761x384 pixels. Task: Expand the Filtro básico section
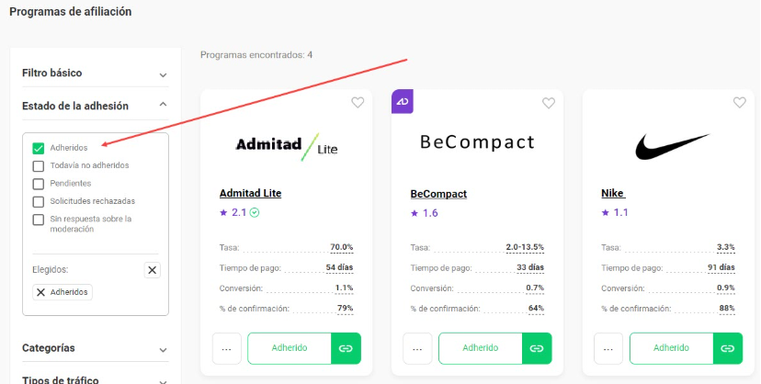tap(96, 73)
